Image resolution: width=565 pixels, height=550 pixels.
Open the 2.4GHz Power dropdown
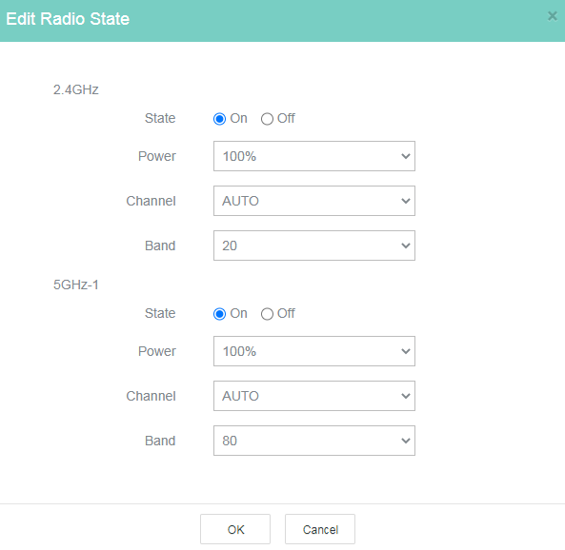314,156
